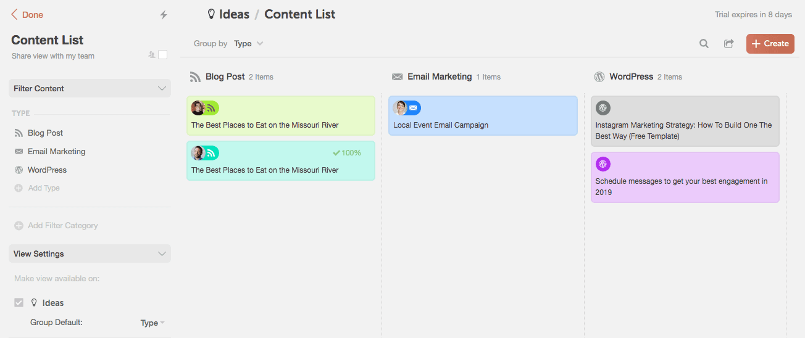Click Done to exit view editing
The width and height of the screenshot is (805, 338).
(27, 15)
